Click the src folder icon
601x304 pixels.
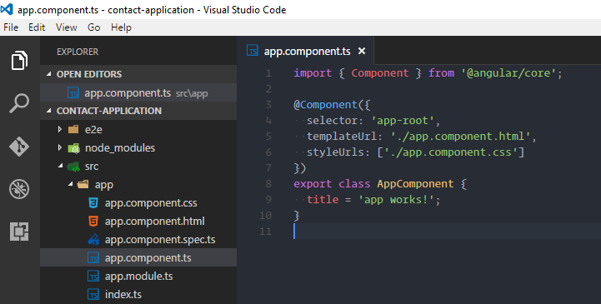pyautogui.click(x=73, y=167)
